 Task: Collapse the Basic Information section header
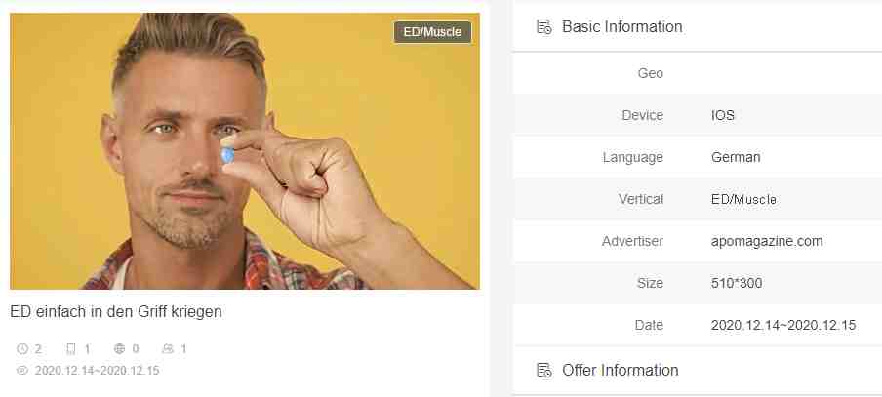[x=698, y=26]
